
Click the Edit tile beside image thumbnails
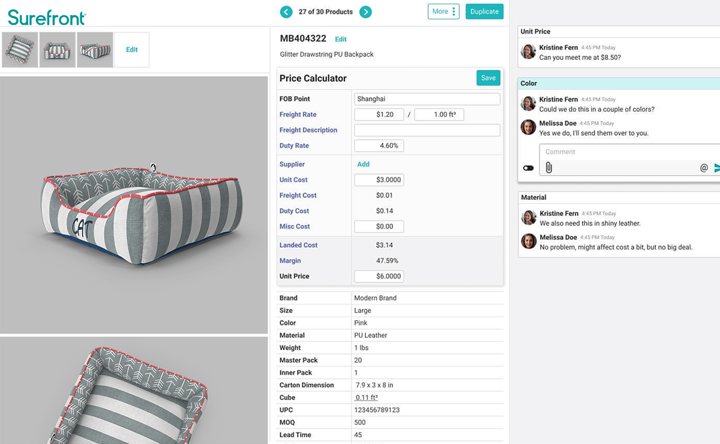click(132, 50)
